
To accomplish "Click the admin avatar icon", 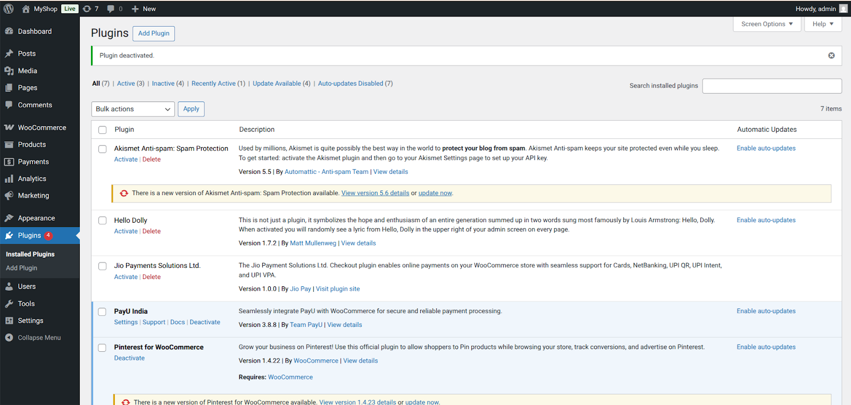I will (x=843, y=9).
